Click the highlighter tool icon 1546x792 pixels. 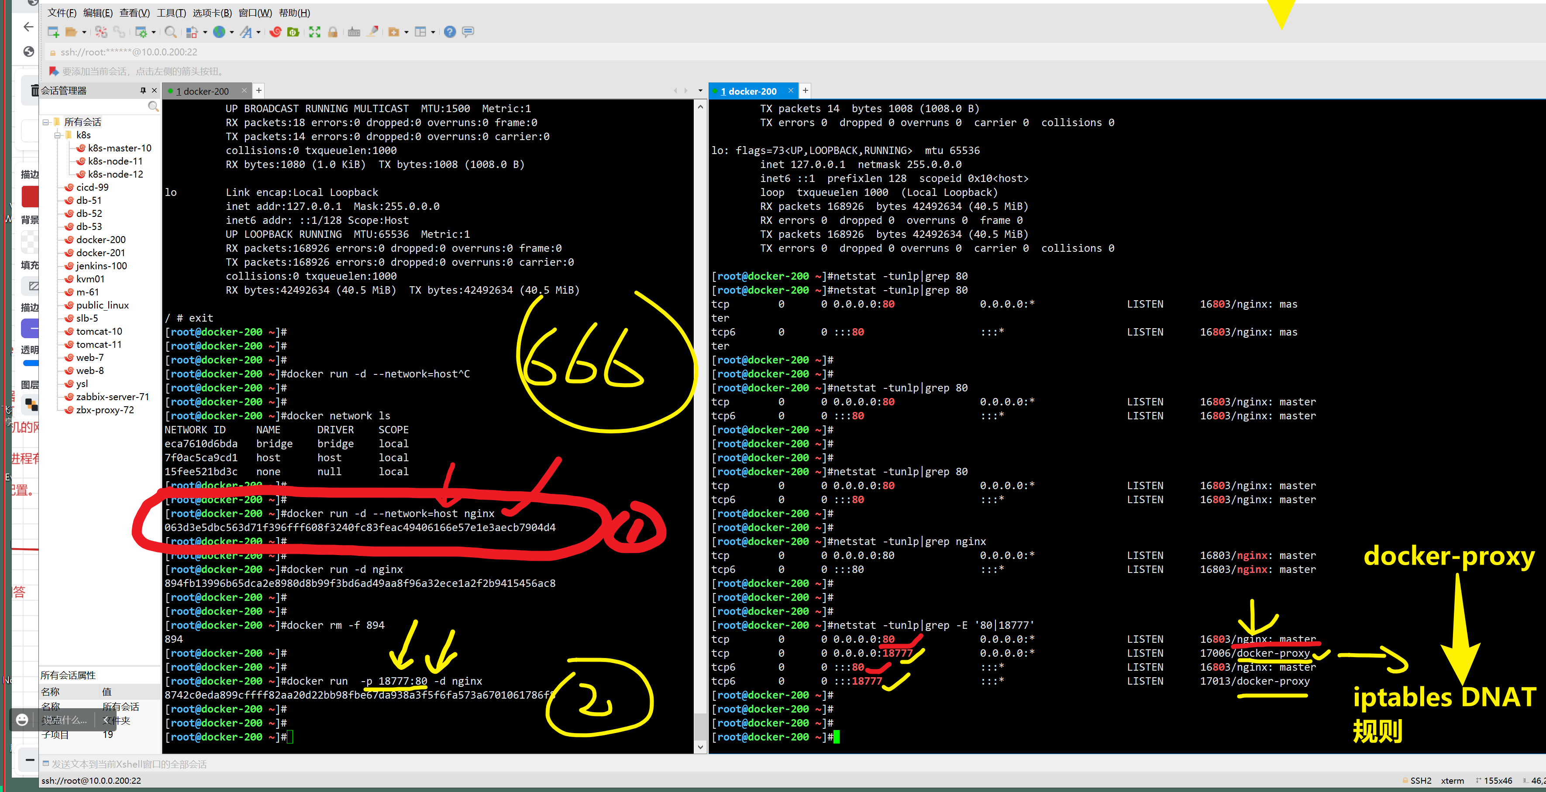(x=373, y=31)
